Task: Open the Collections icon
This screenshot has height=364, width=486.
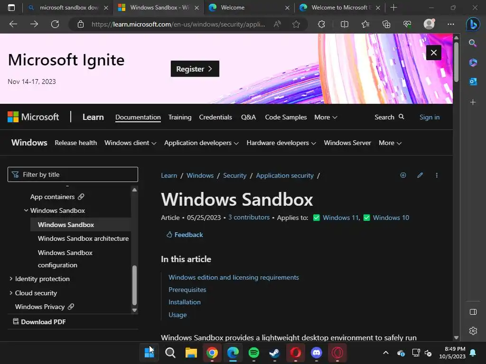Action: (x=386, y=24)
